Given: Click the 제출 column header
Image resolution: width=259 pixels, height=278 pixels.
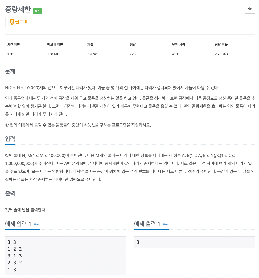Looking at the screenshot, I should pos(90,45).
